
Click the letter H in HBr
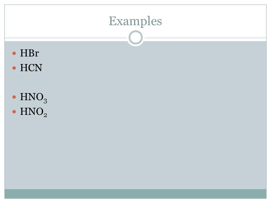click(23, 53)
